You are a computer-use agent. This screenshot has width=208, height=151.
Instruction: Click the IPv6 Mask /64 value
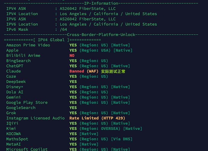(x=63, y=30)
